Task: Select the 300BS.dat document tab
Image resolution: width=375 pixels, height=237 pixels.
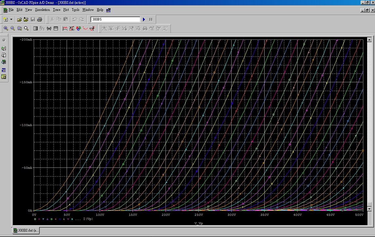Action: point(26,230)
